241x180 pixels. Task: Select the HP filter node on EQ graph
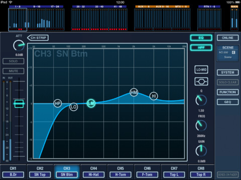[58, 103]
